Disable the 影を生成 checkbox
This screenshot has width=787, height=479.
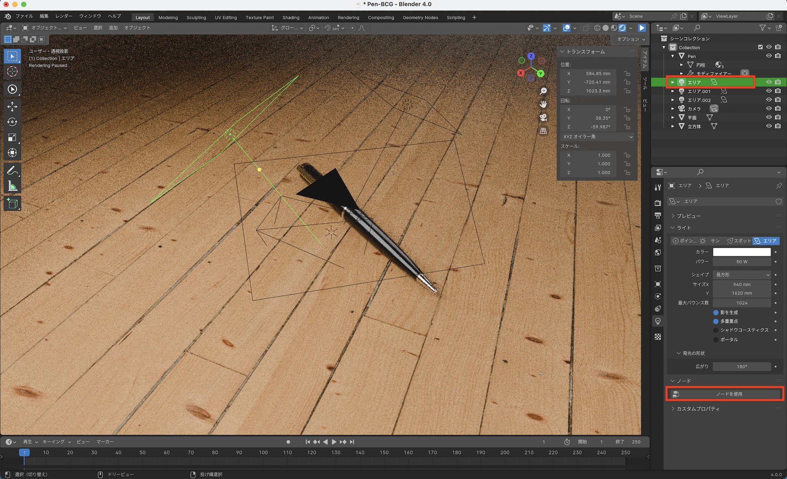(716, 312)
